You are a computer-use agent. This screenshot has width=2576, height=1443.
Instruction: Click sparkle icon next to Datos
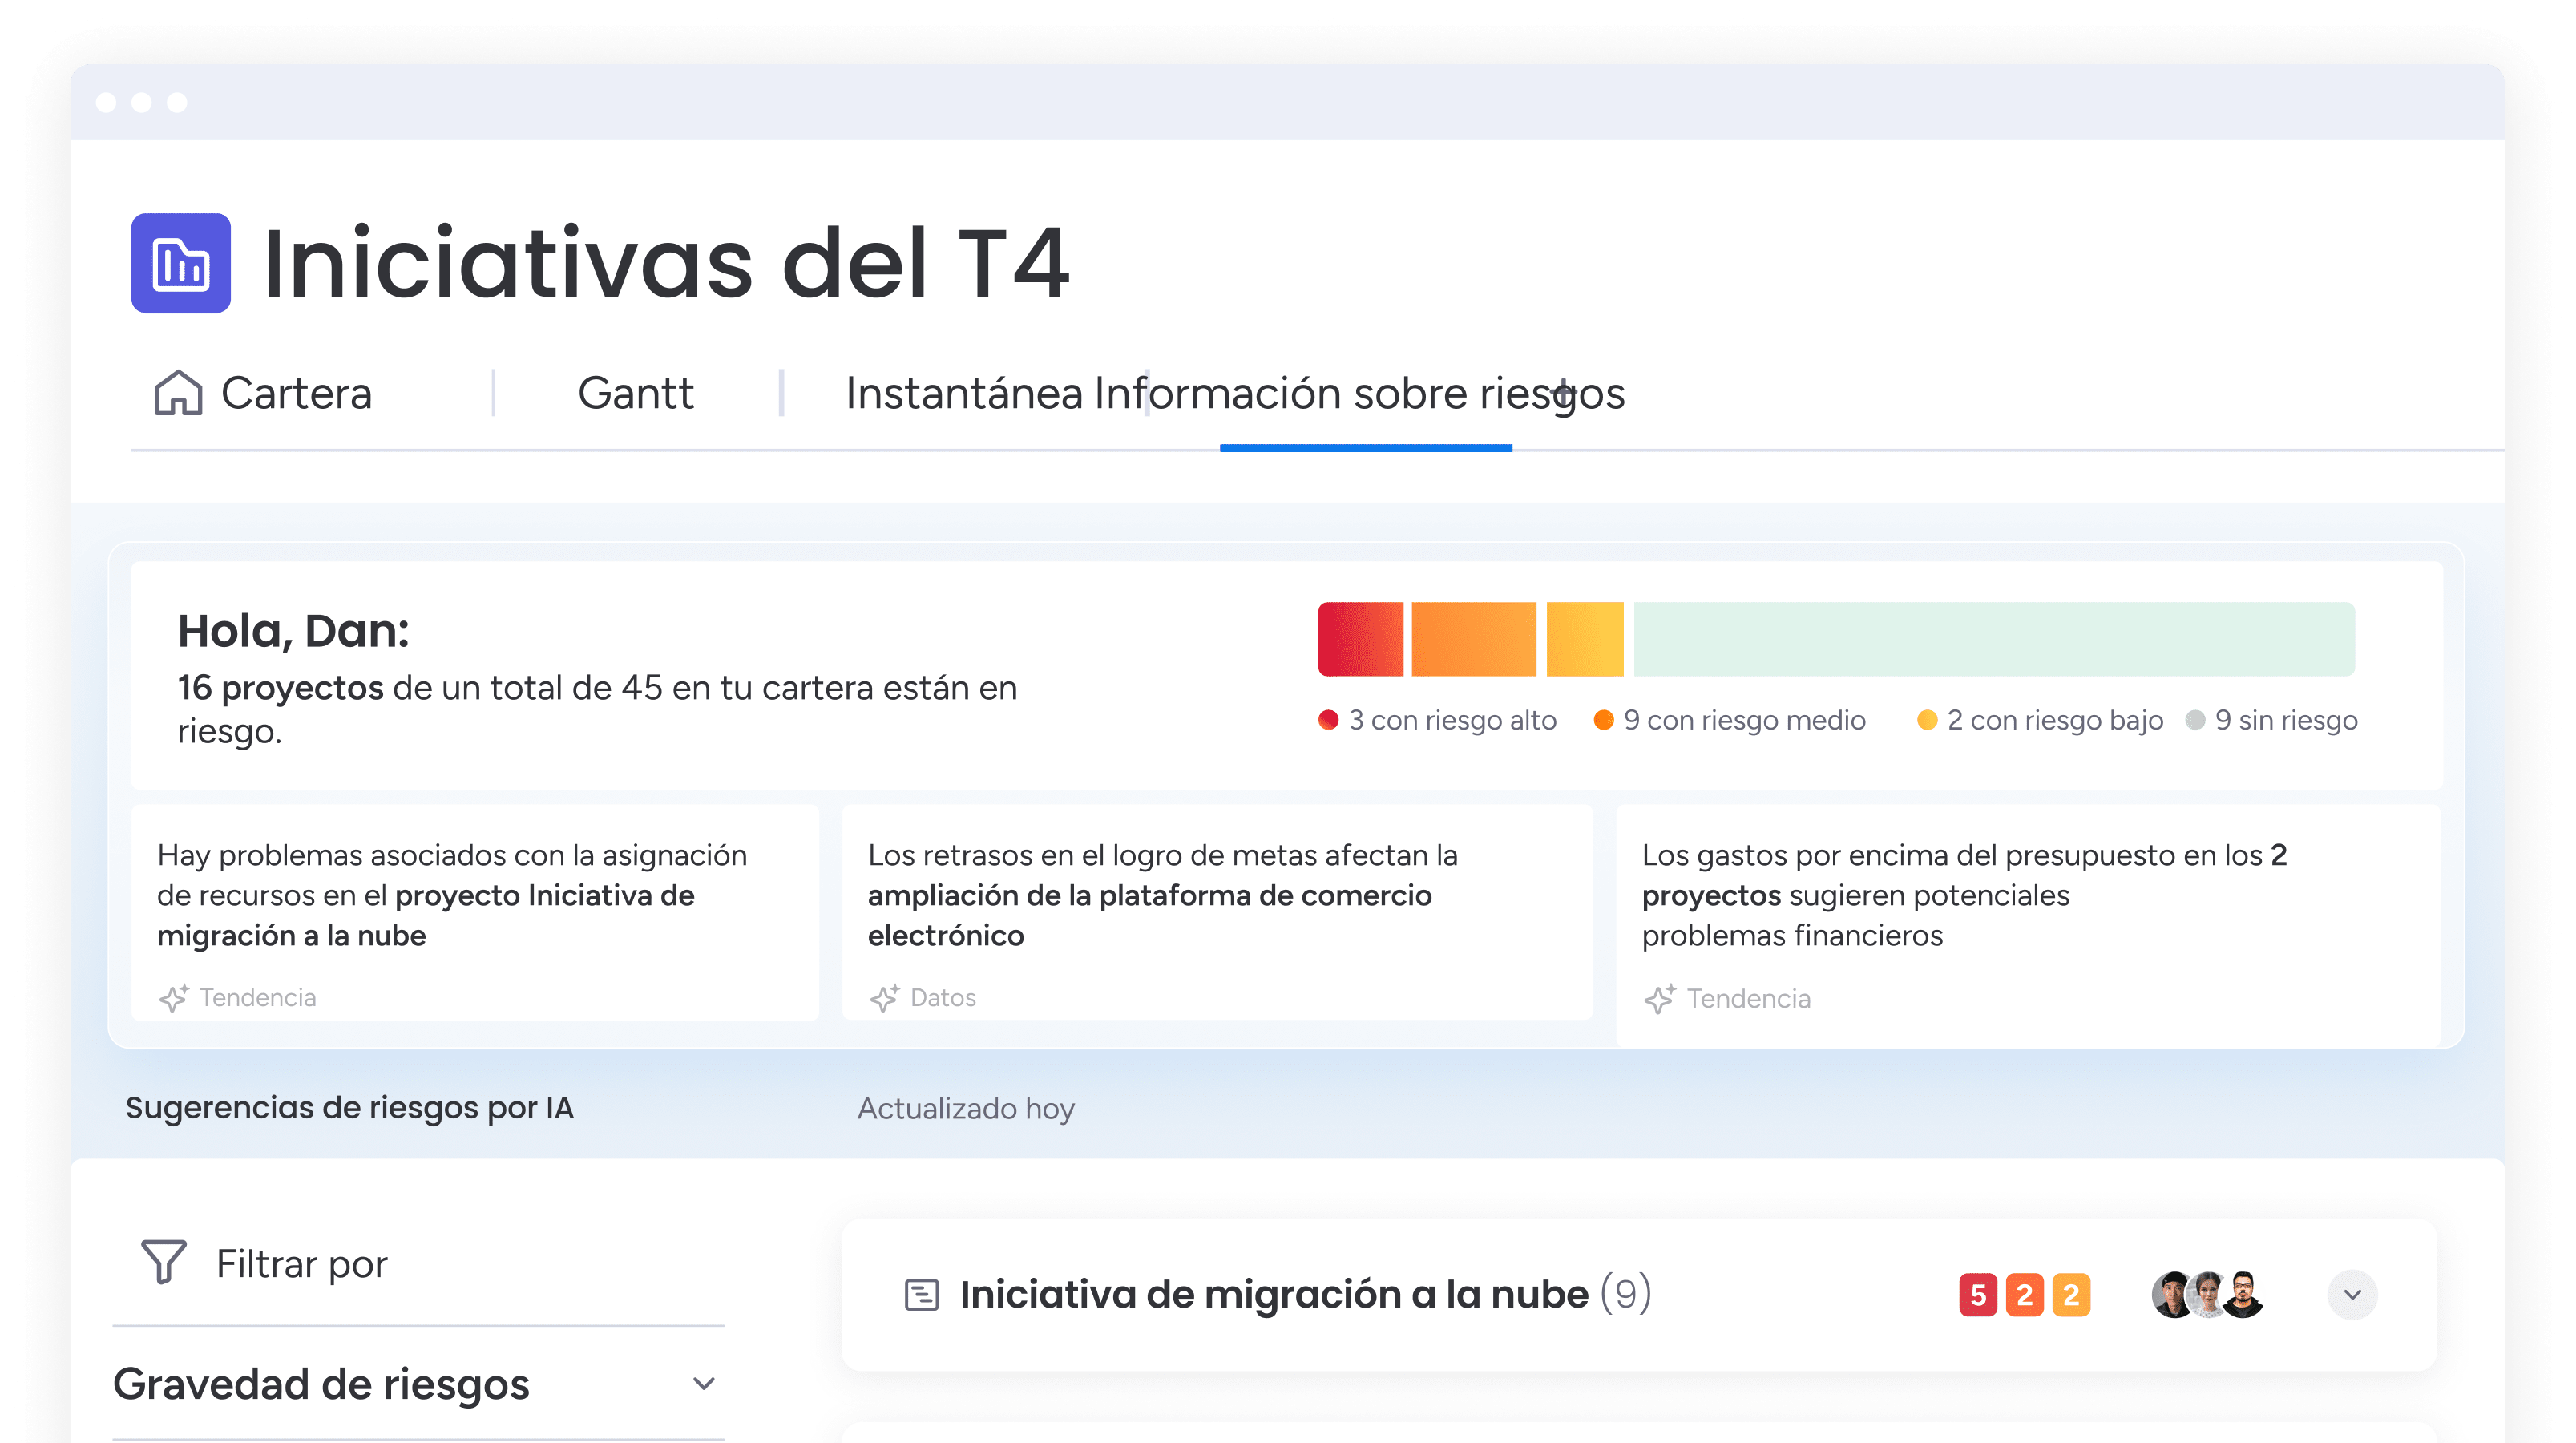click(884, 998)
